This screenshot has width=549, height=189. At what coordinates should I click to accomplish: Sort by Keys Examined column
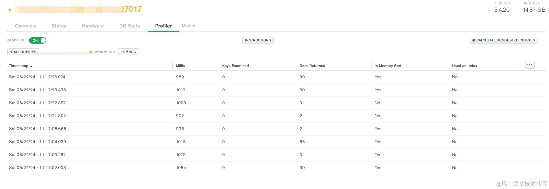click(x=235, y=66)
